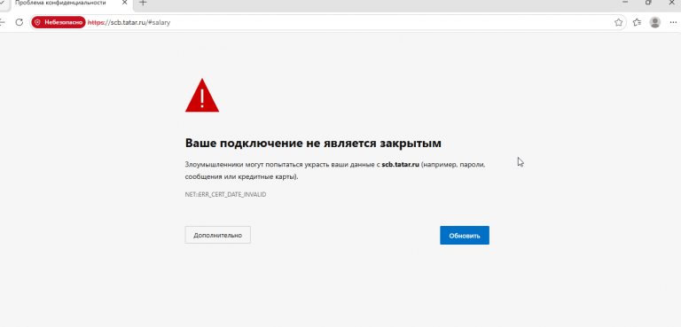
Task: Click the 'Небезопасно' security warning badge
Action: click(x=59, y=22)
